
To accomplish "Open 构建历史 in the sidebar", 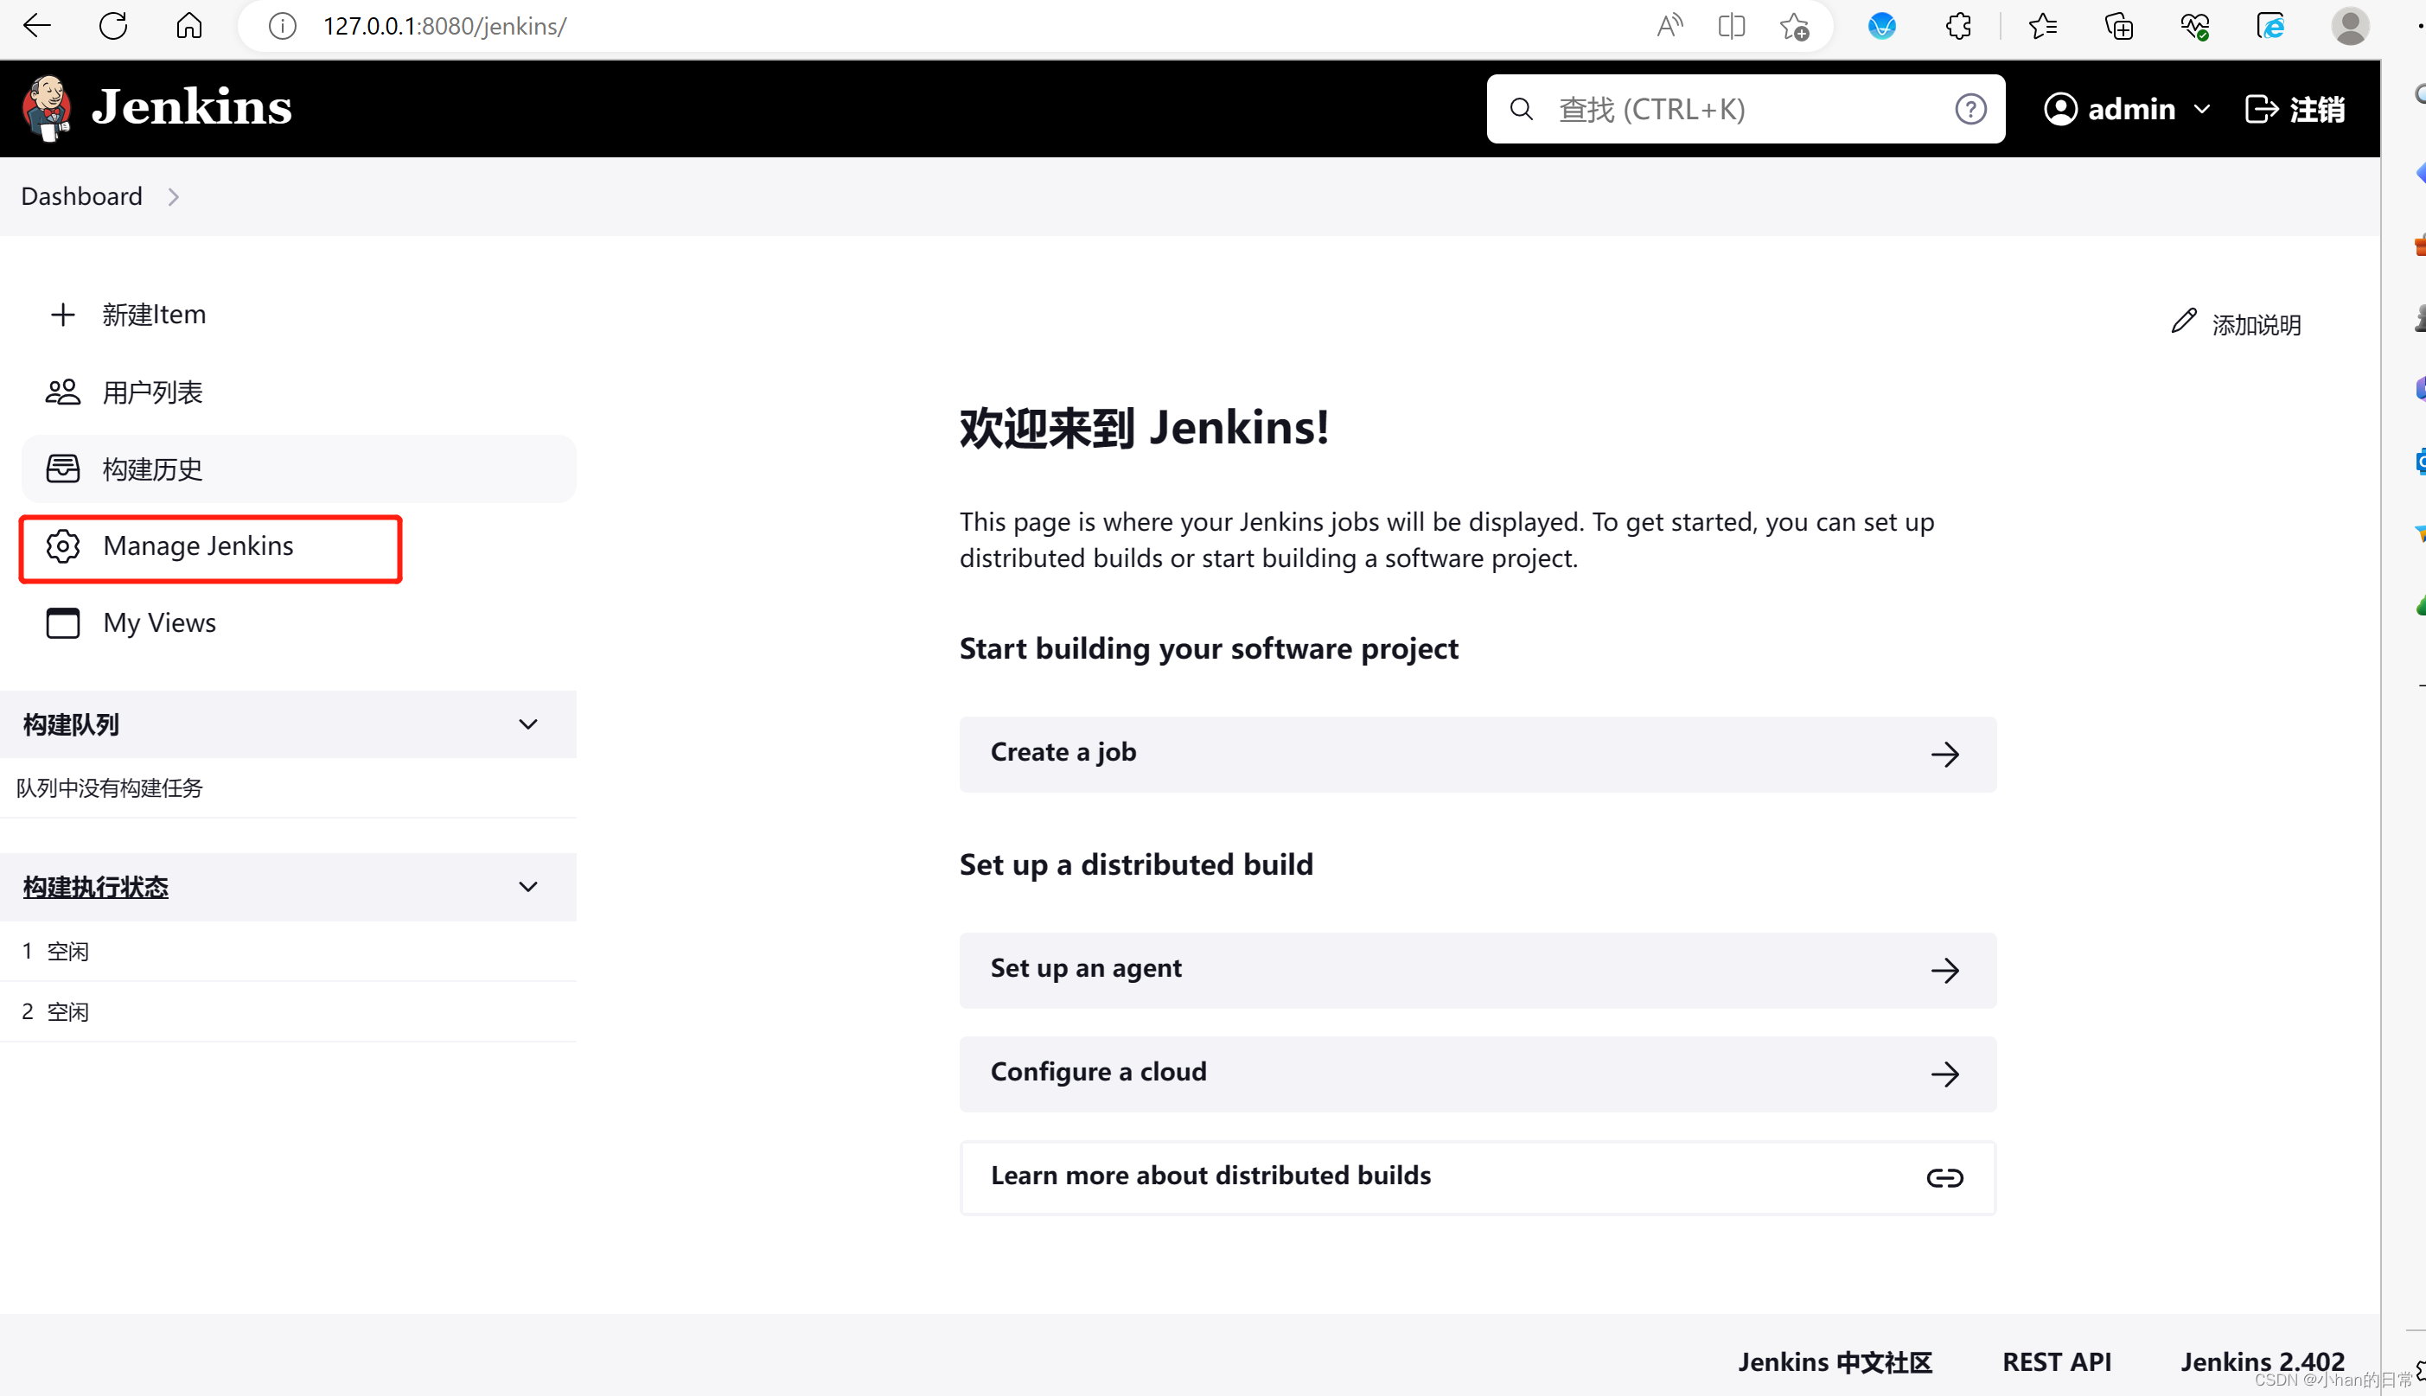I will click(x=298, y=469).
